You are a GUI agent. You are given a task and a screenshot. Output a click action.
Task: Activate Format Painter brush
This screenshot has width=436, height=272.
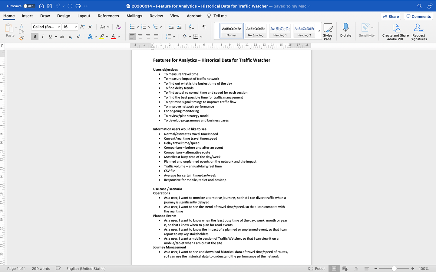(x=21, y=38)
